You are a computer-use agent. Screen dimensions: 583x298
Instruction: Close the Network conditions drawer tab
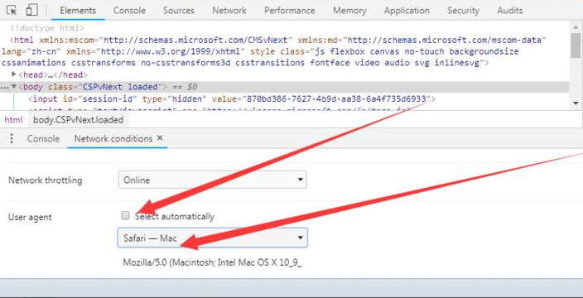coord(160,138)
